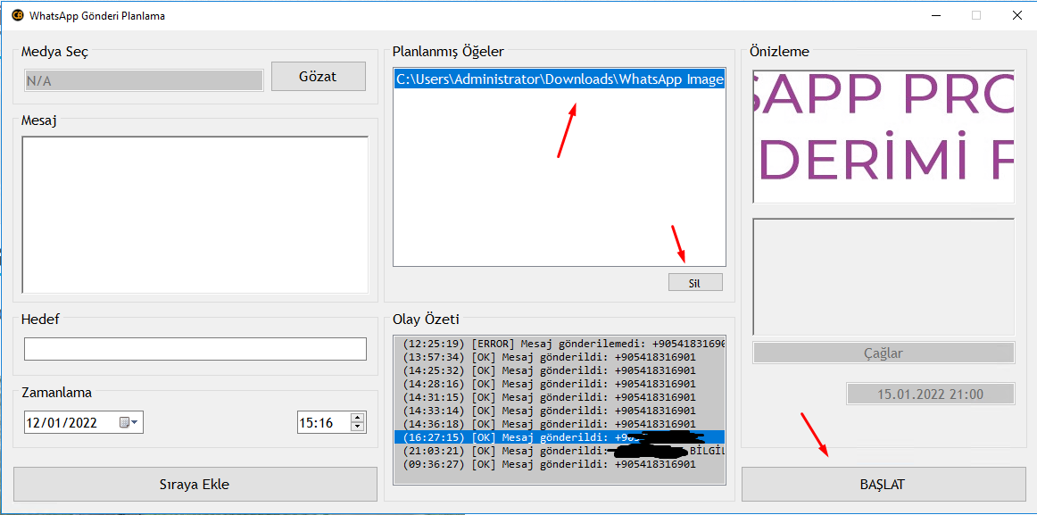This screenshot has height=515, width=1037.
Task: Select log row 21:03:21 OK Mesaj gönderildi
Action: [x=560, y=451]
